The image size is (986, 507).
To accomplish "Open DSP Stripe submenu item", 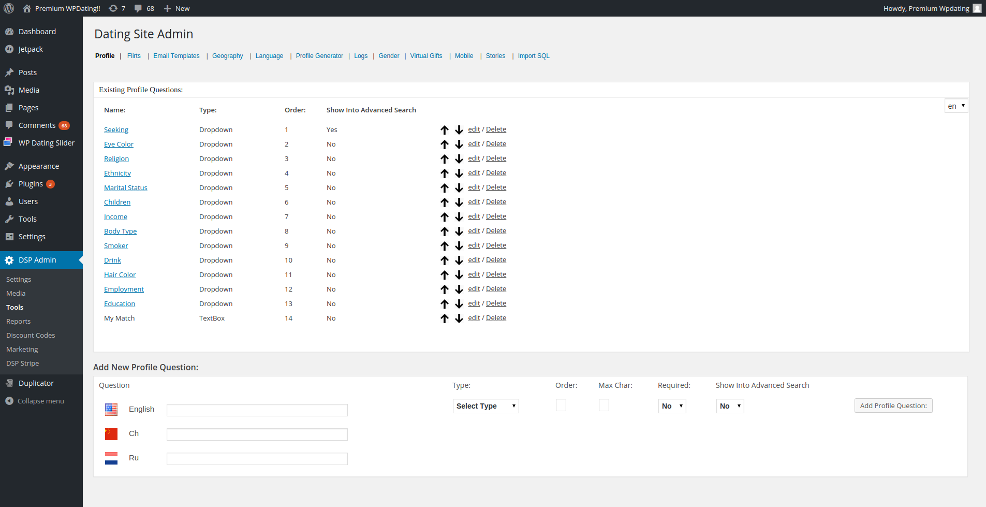I will coord(23,364).
